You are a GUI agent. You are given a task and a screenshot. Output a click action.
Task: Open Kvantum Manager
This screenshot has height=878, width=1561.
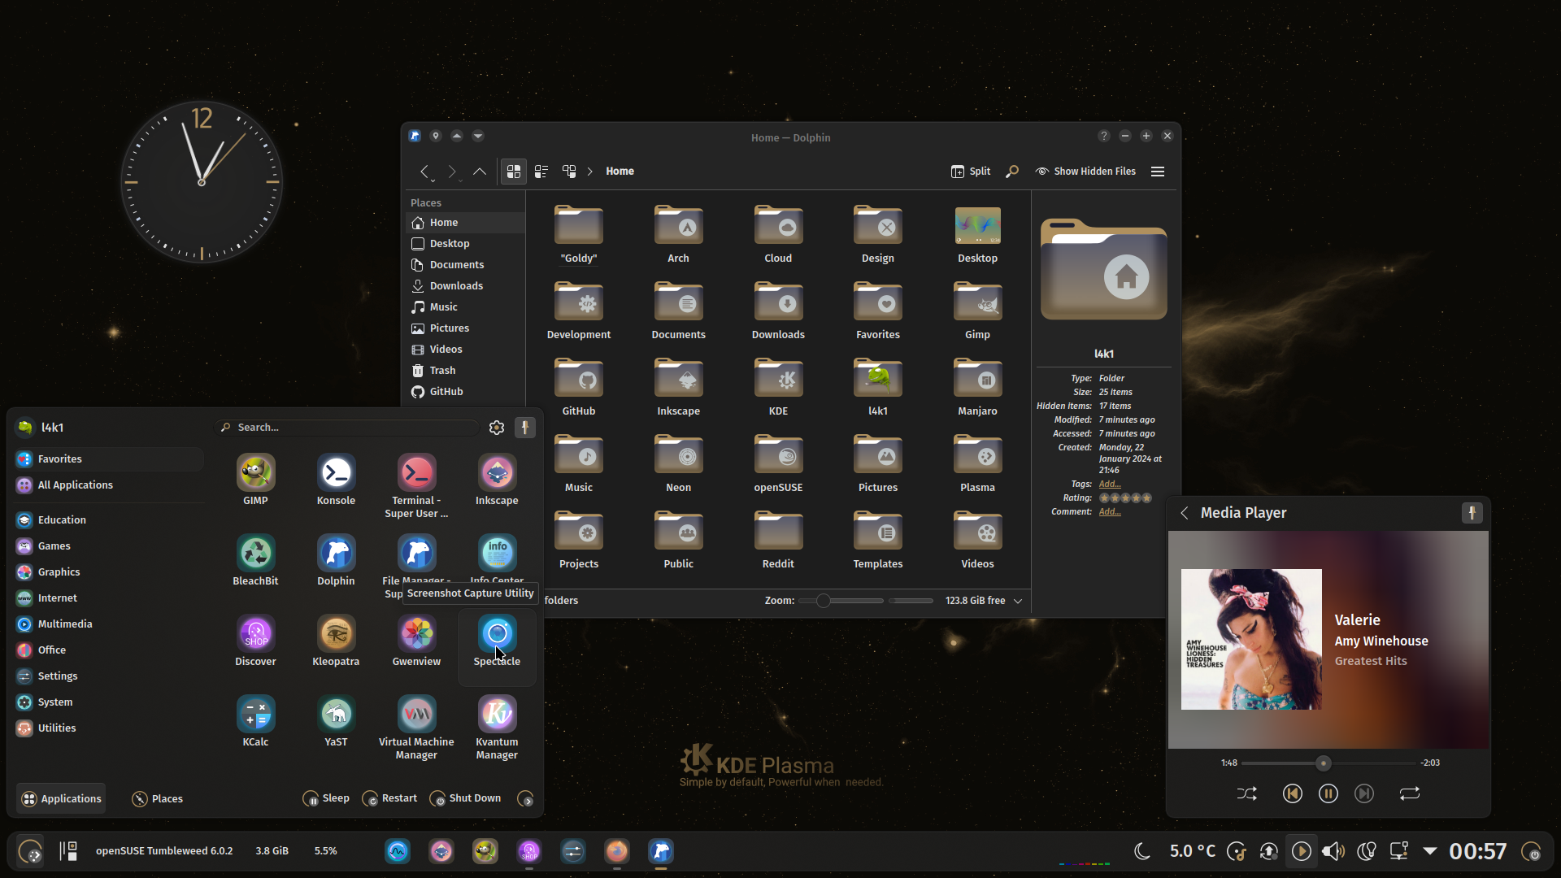coord(497,728)
